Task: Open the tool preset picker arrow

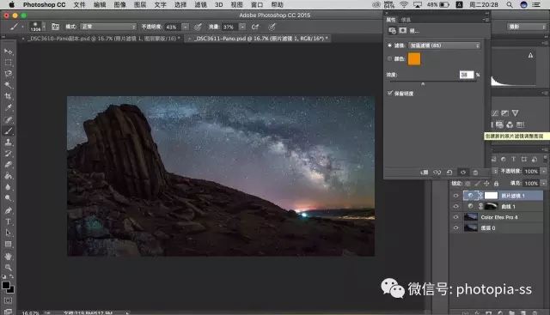Action: [x=23, y=27]
